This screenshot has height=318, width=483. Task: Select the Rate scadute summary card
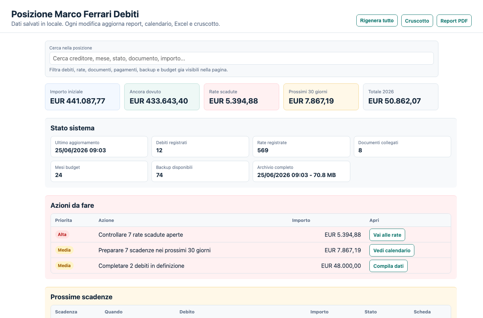pyautogui.click(x=241, y=97)
